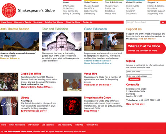The height and width of the screenshot is (134, 166).
Task: Open Site Map in the footer
Action: pyautogui.click(x=79, y=125)
